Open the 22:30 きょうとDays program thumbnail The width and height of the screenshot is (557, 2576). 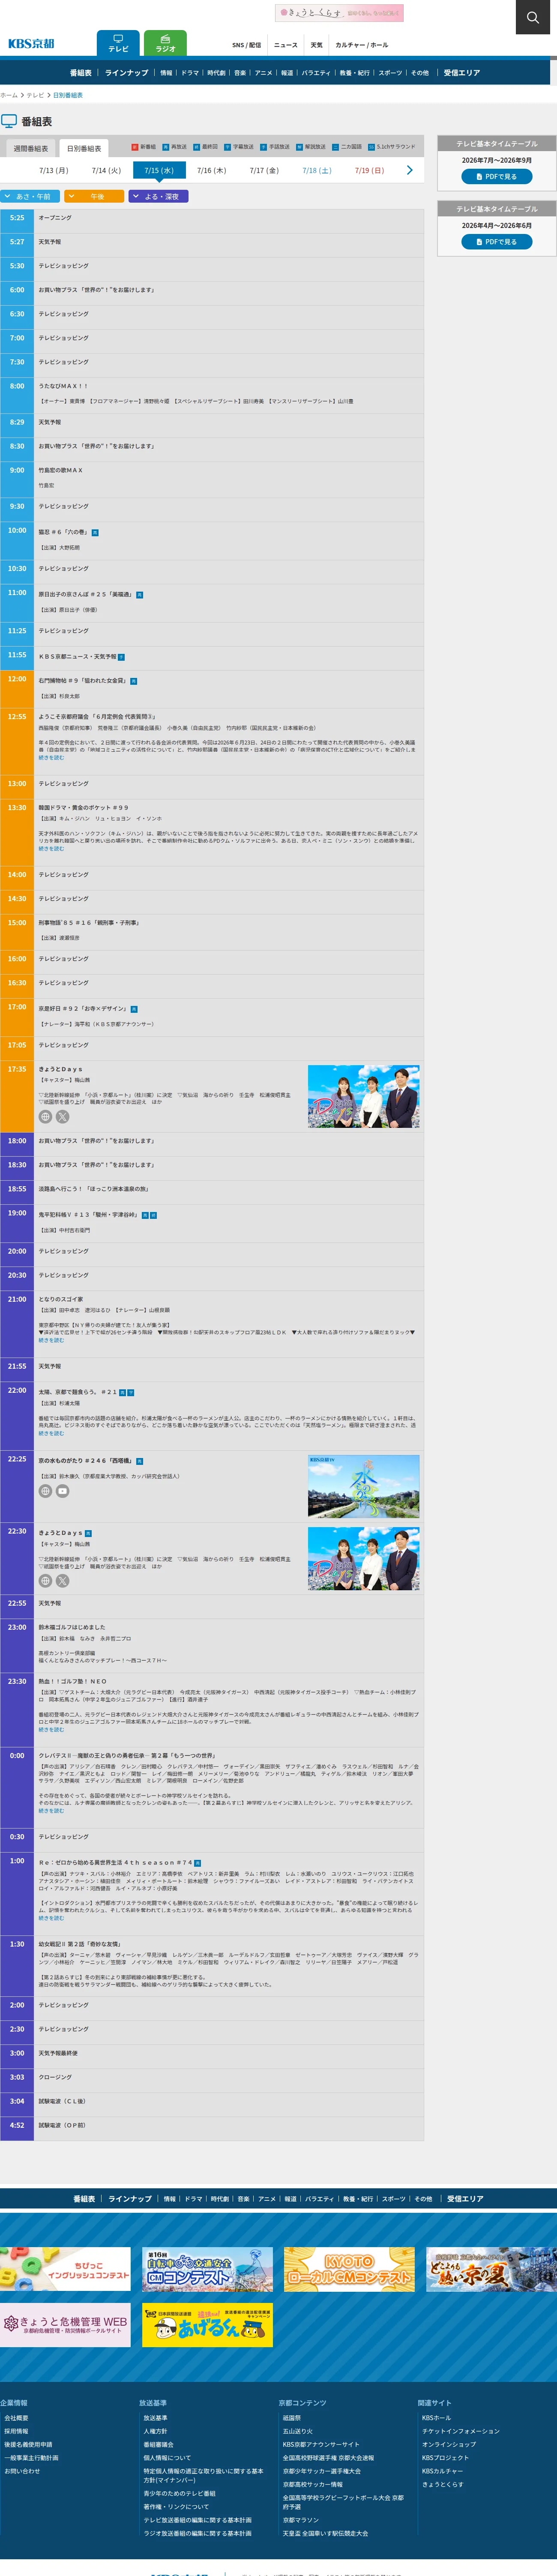click(x=363, y=1559)
